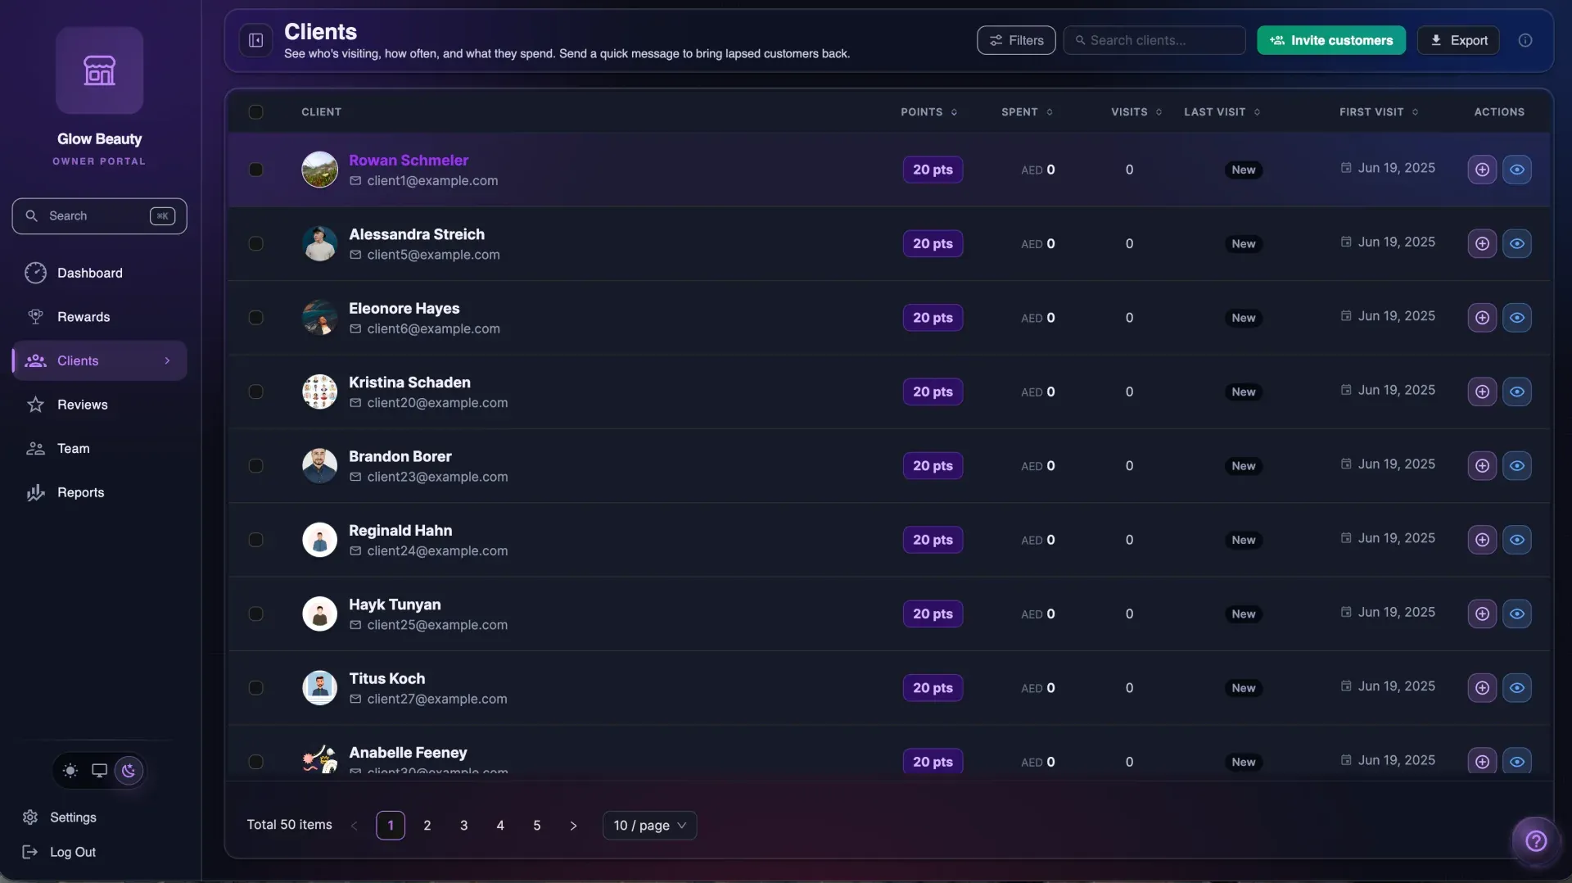Jump to page 4

tap(500, 826)
